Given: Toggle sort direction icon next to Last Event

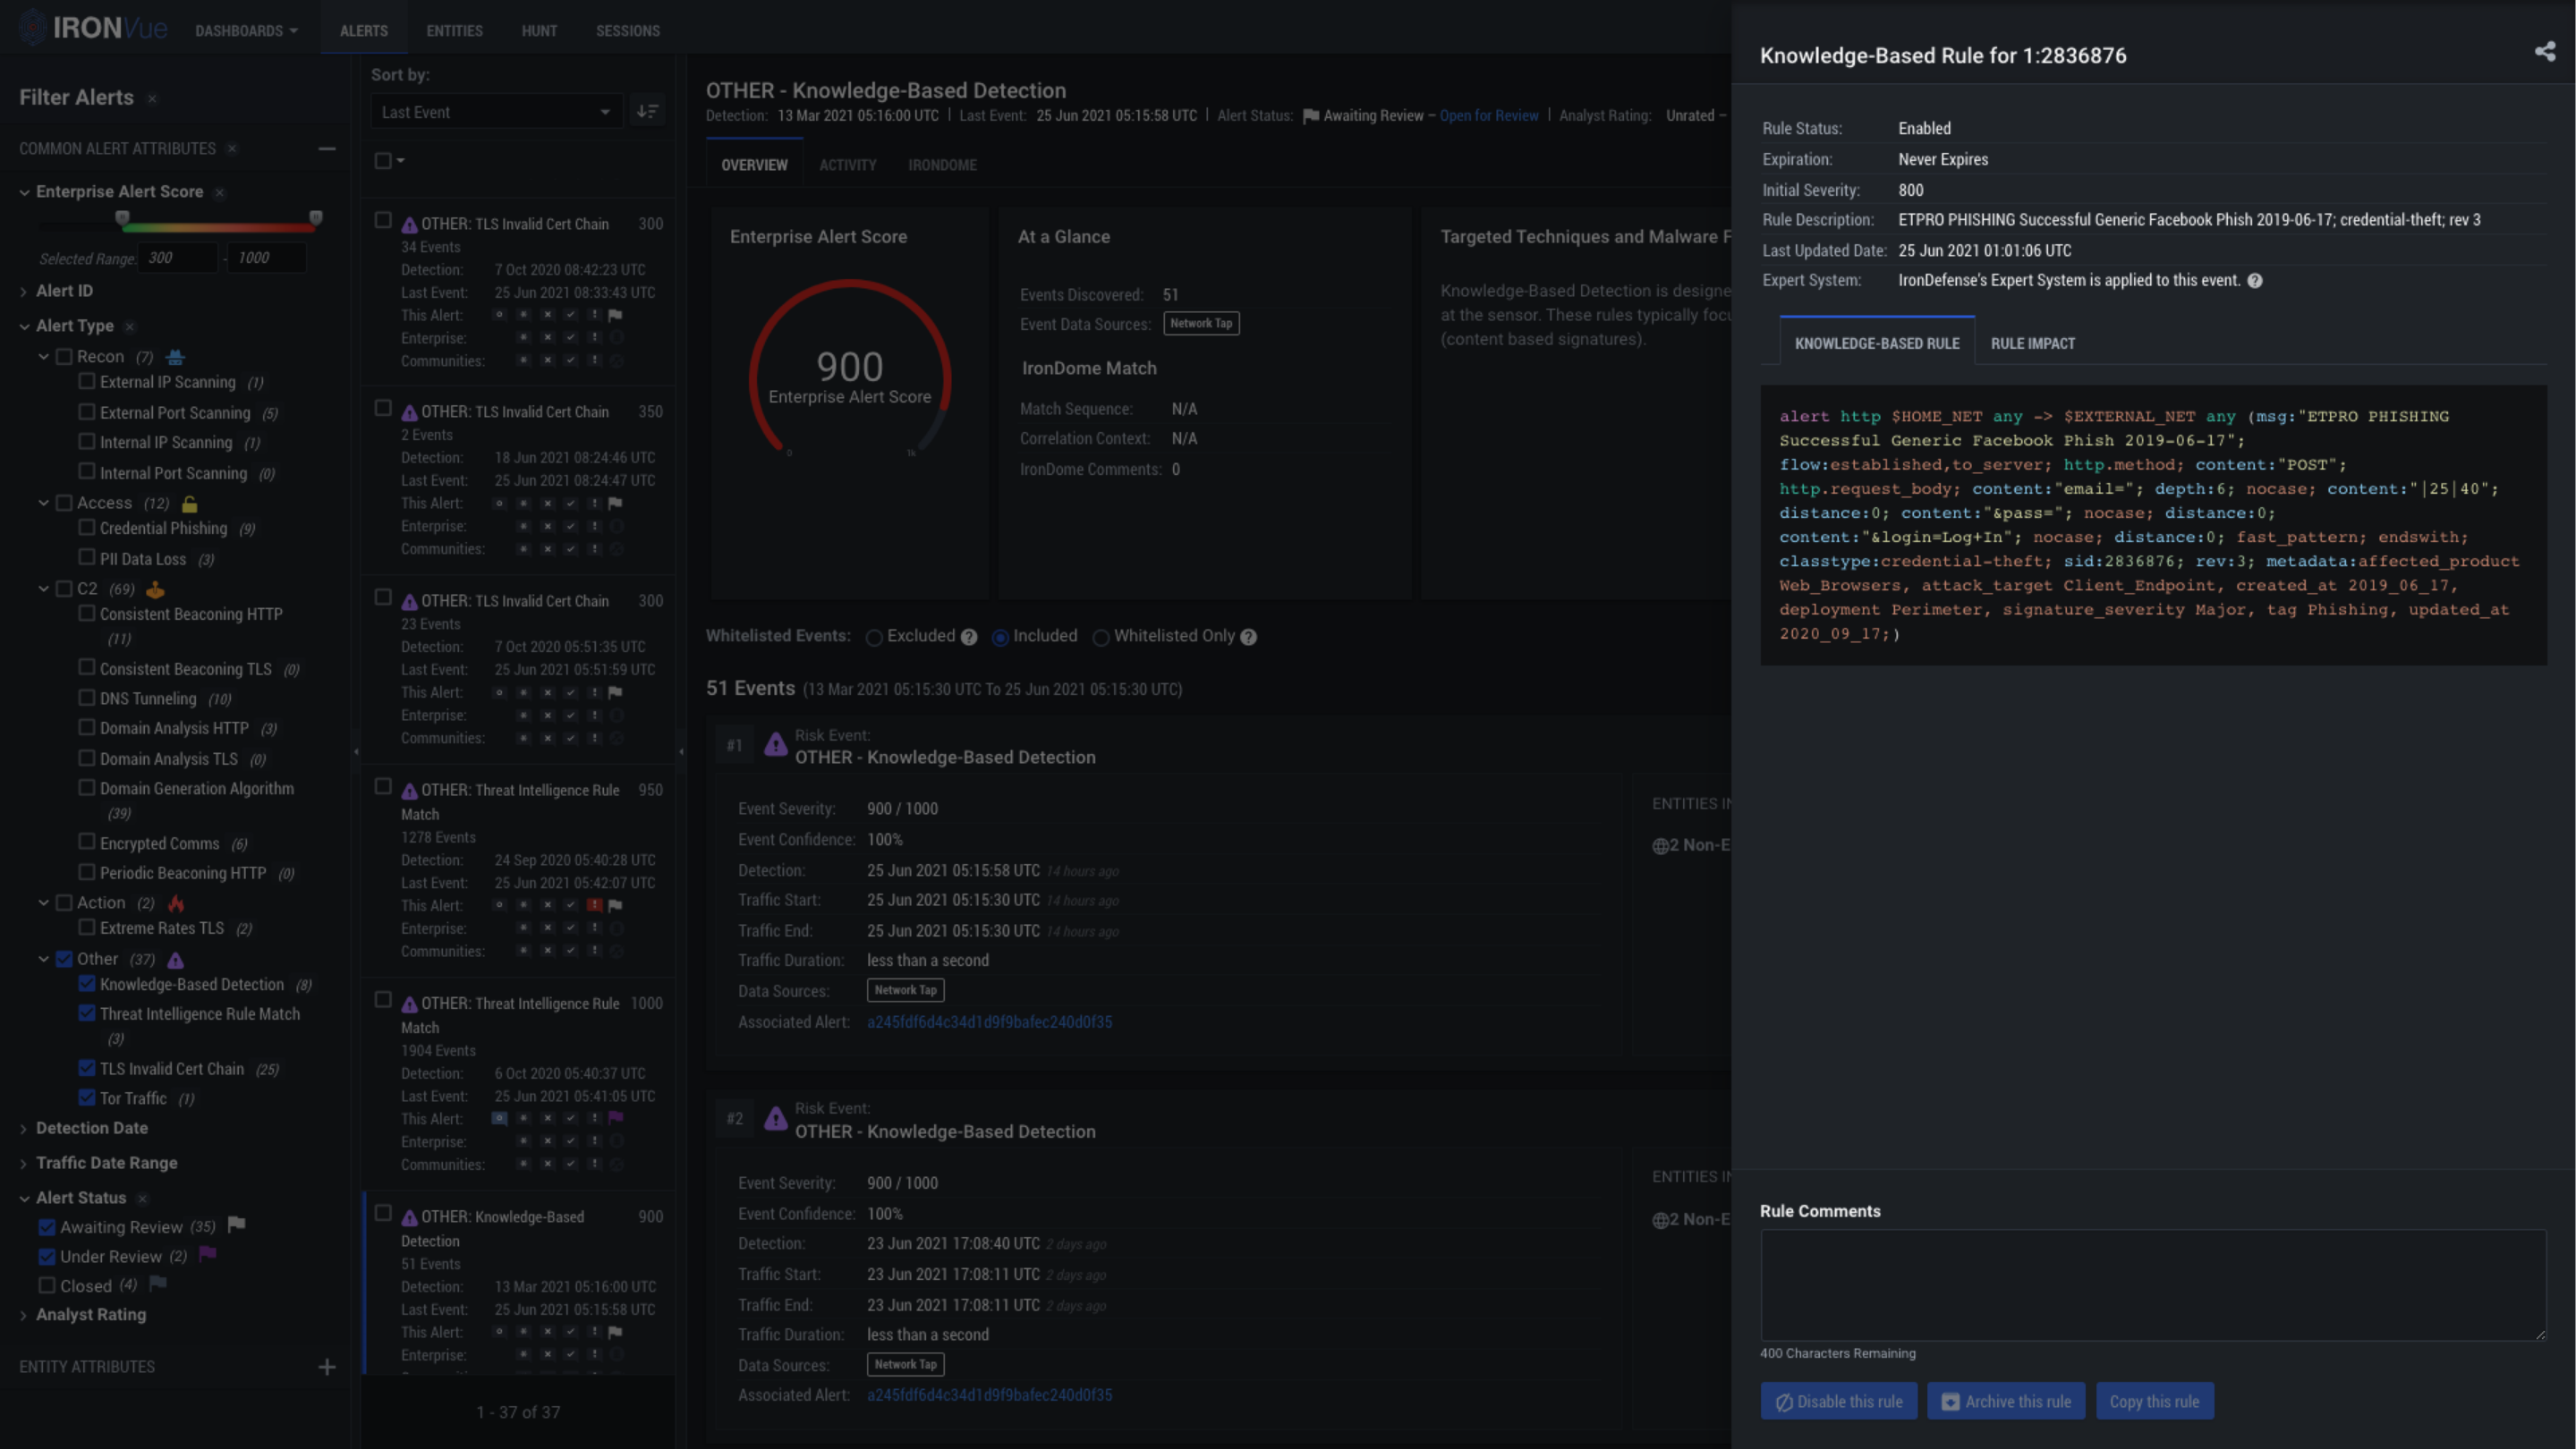Looking at the screenshot, I should (647, 112).
